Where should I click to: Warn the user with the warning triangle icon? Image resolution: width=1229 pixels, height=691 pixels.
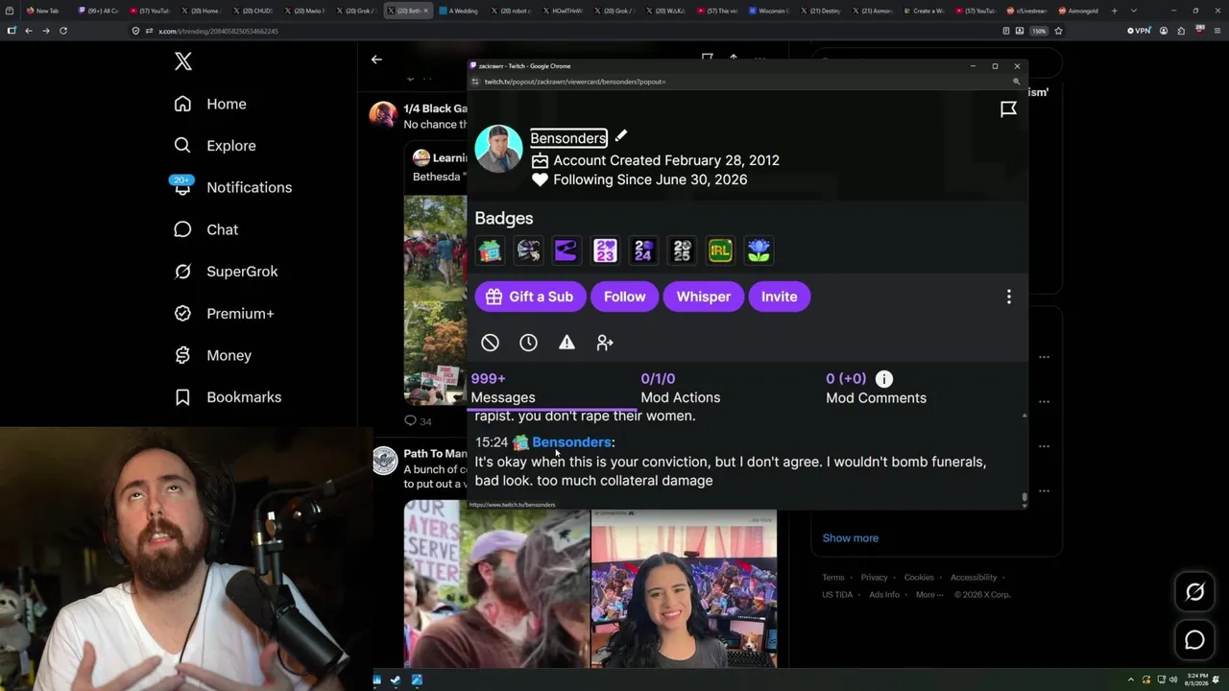(x=566, y=343)
